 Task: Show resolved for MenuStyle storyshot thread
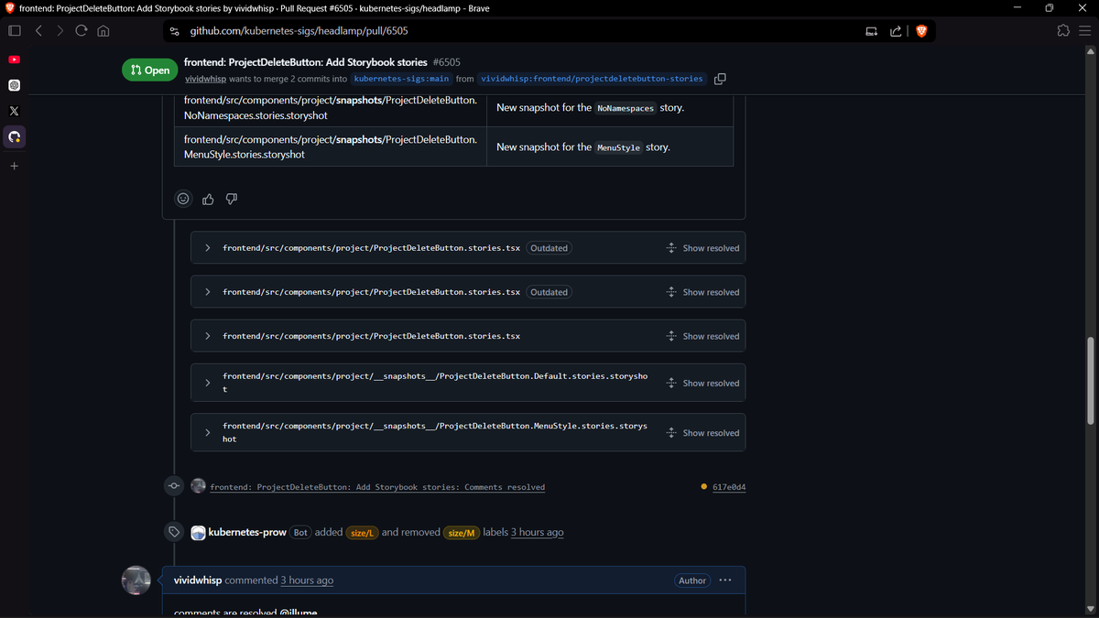(702, 432)
